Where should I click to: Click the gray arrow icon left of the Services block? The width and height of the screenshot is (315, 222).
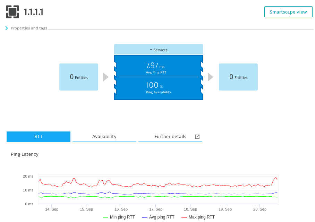tap(106, 77)
